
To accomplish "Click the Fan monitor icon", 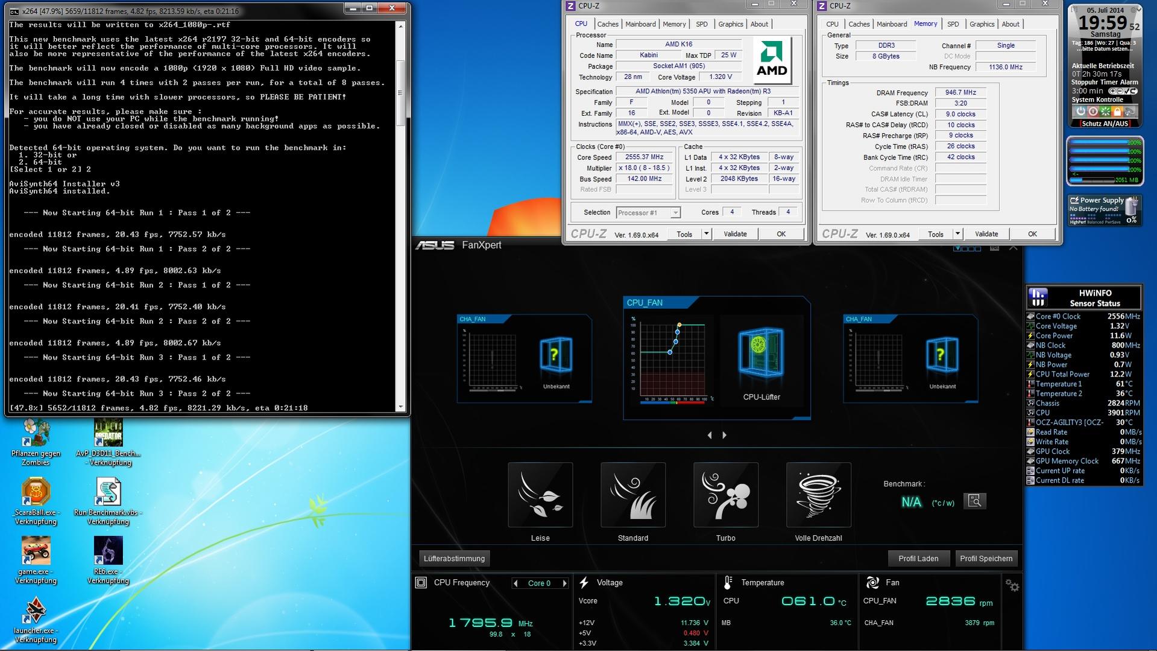I will point(872,582).
